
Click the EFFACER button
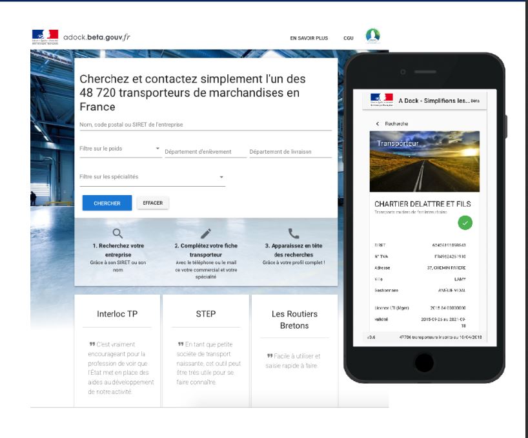coord(152,203)
